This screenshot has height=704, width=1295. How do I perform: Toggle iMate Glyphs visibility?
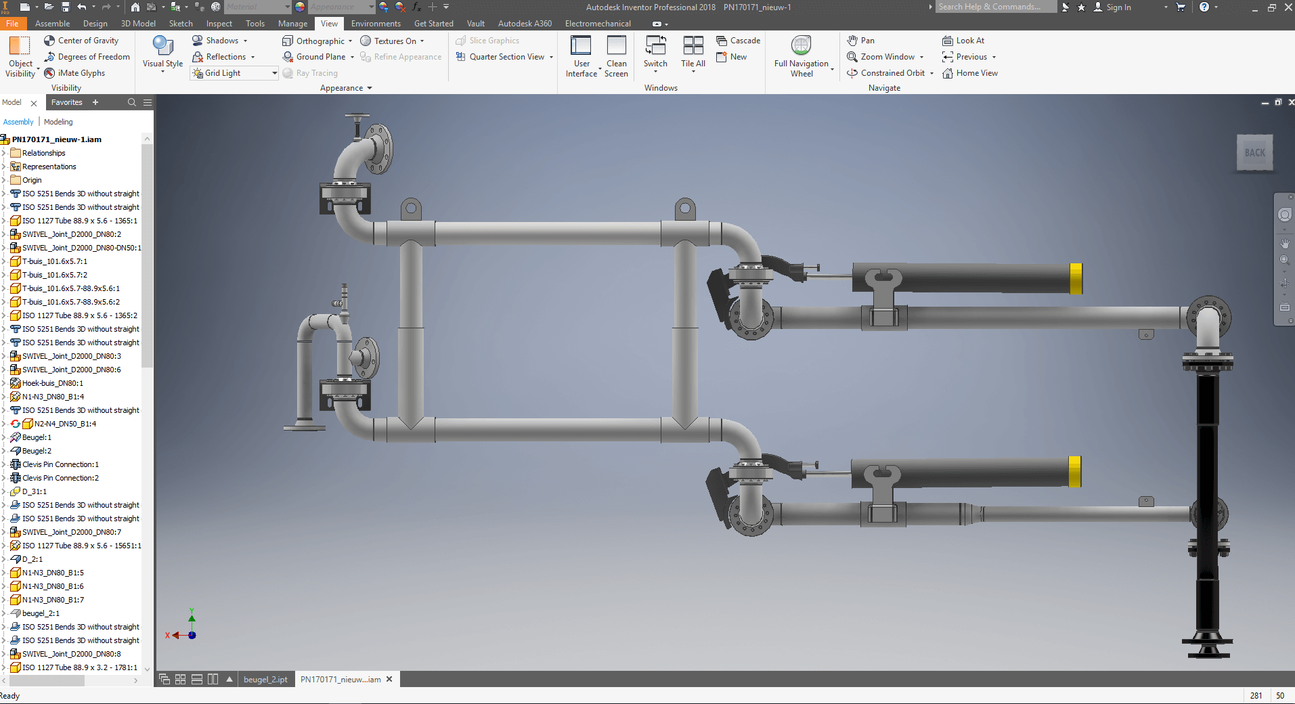(74, 73)
